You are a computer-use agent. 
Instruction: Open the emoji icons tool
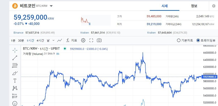(15, 103)
